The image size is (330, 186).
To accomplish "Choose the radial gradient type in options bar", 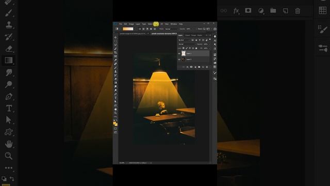I will [143, 29].
